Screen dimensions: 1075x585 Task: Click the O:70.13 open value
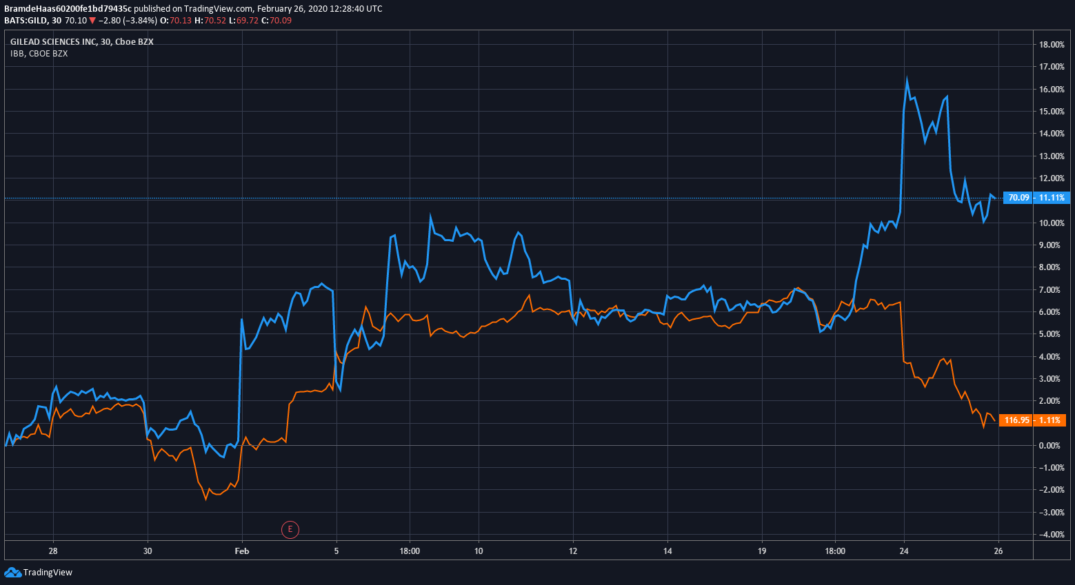click(176, 21)
